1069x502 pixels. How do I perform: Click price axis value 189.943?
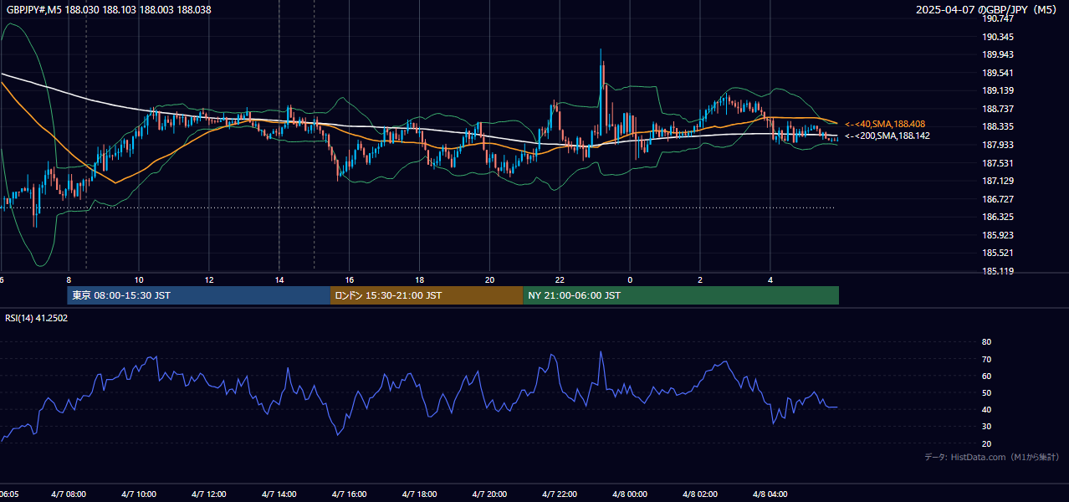pos(999,54)
